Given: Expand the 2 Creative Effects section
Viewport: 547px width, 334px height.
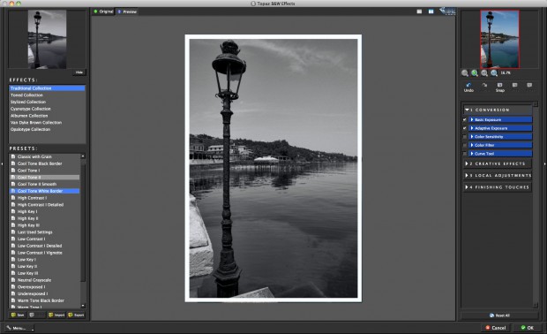Looking at the screenshot, I should (498, 163).
